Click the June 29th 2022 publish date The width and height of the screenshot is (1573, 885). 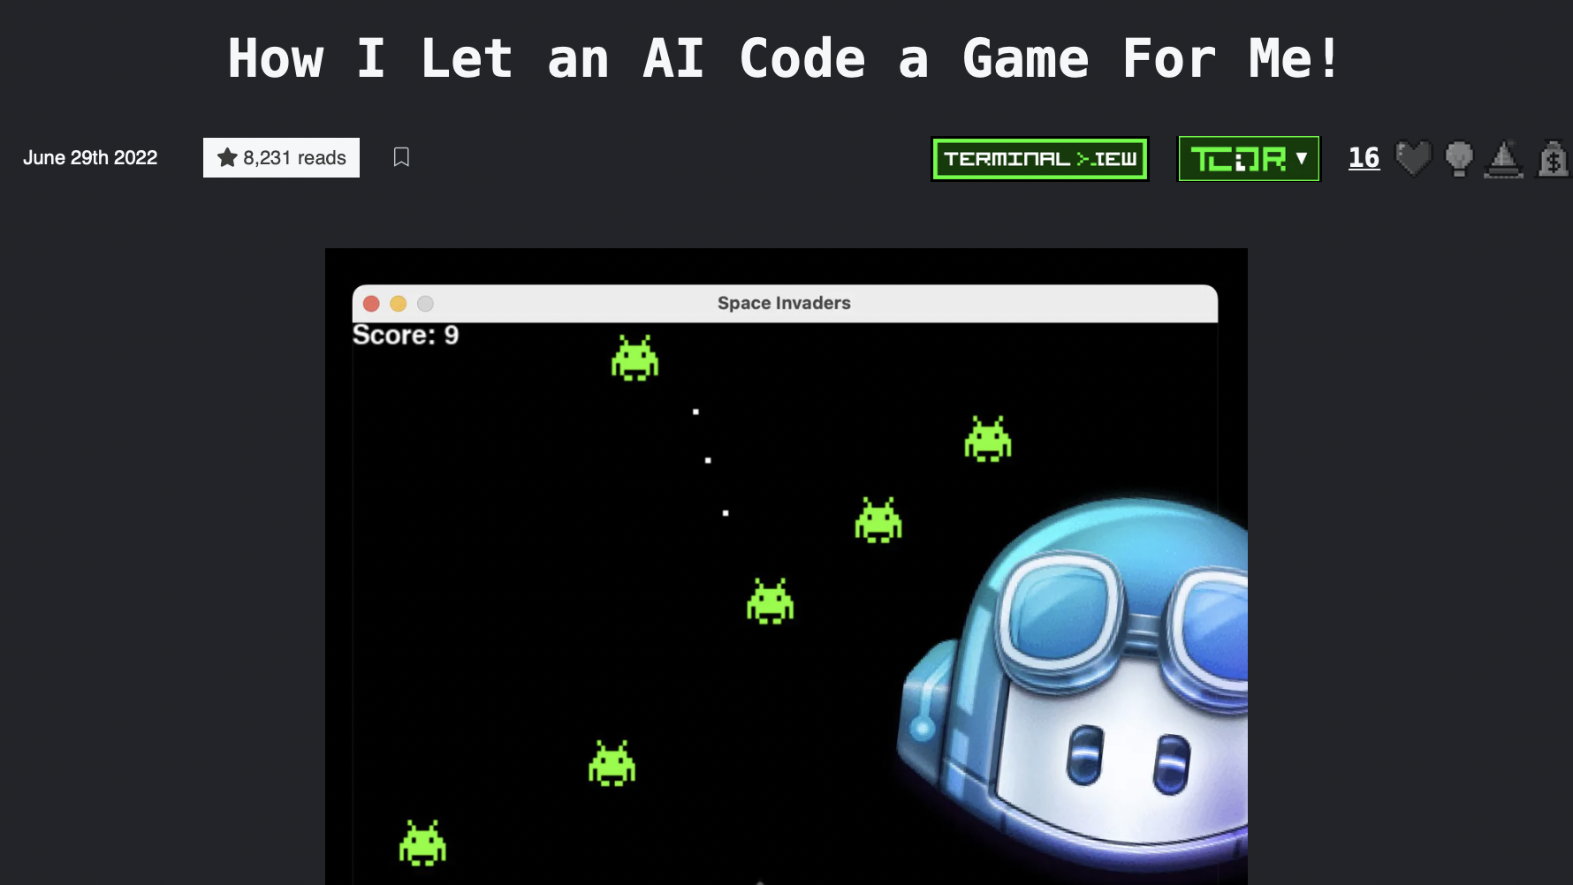click(x=90, y=157)
